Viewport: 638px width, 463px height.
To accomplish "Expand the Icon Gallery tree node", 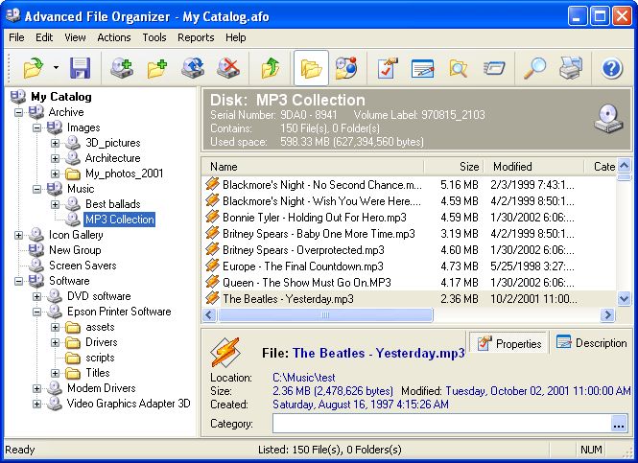I will (18, 235).
